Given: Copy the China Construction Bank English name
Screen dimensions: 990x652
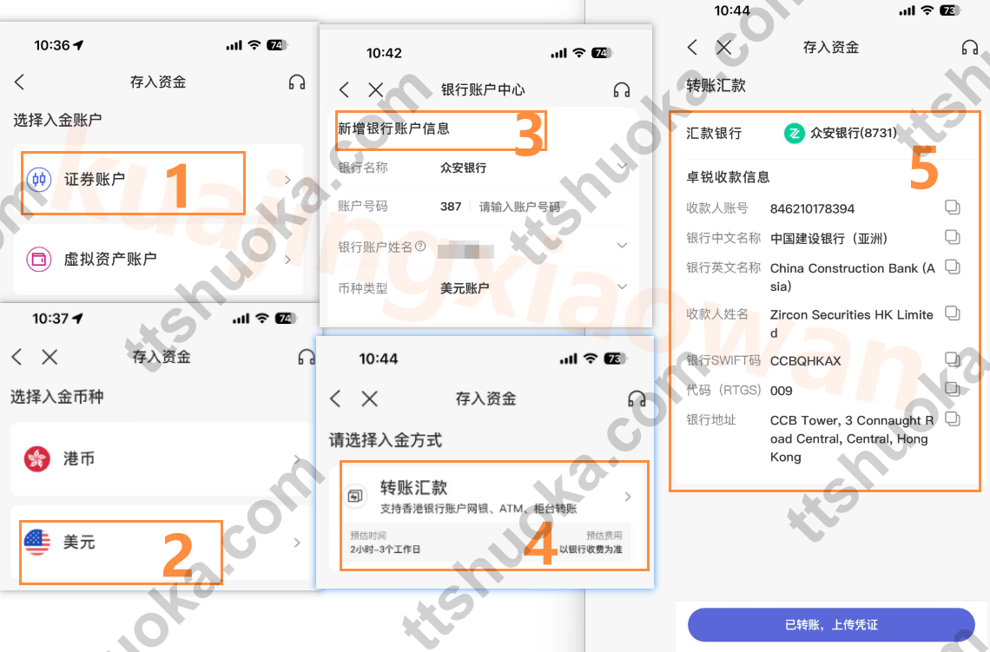Looking at the screenshot, I should [x=952, y=267].
